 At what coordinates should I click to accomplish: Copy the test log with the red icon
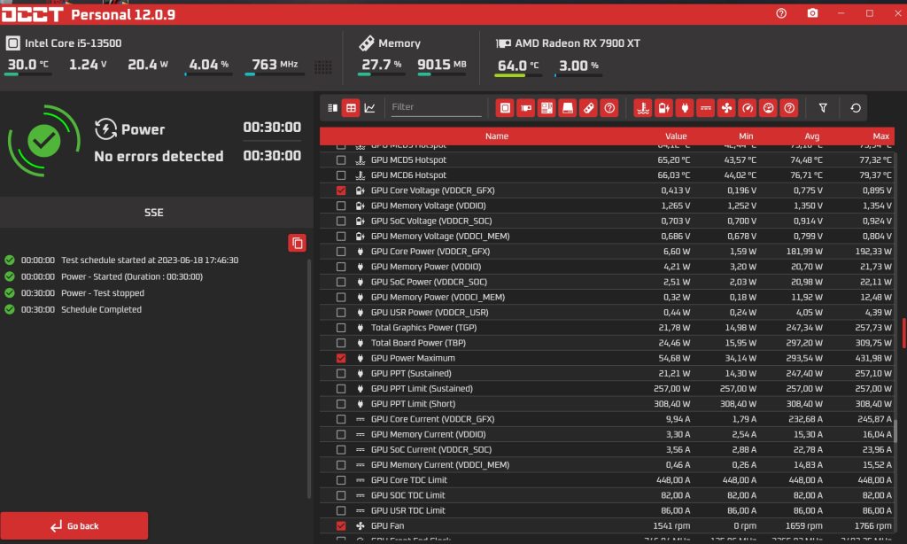click(298, 243)
